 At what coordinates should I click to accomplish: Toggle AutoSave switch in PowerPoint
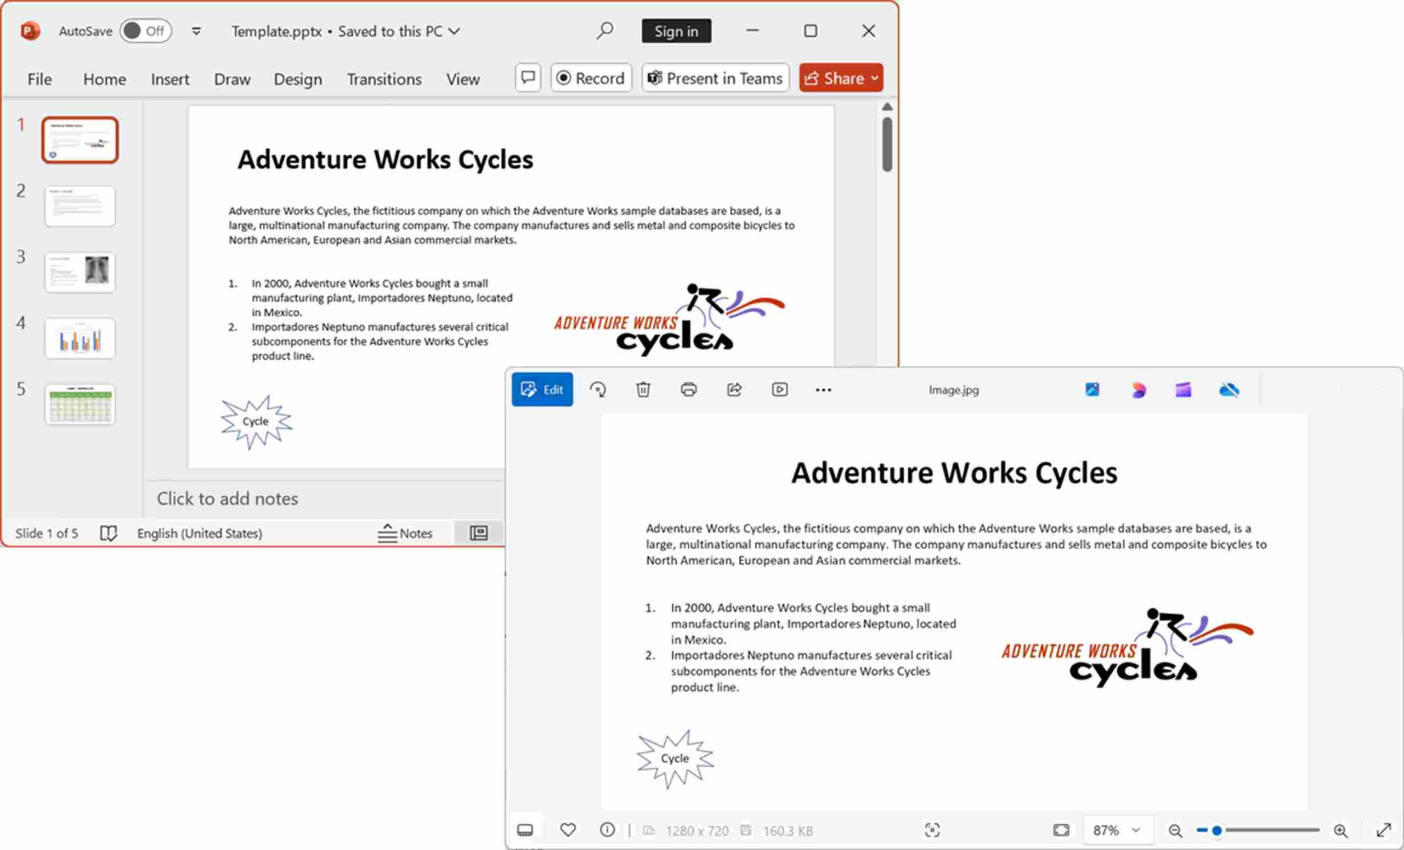point(145,31)
